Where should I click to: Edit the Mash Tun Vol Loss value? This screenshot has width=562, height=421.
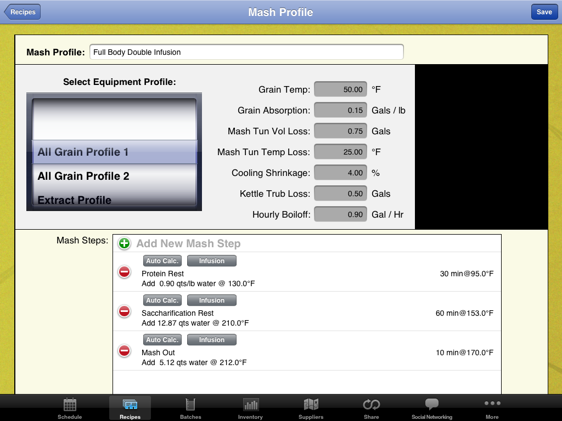point(340,131)
